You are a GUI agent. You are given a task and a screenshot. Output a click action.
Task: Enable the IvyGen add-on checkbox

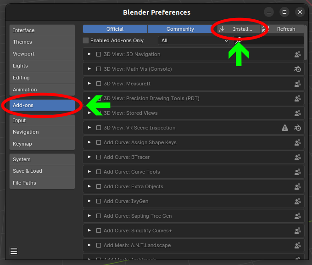99,201
